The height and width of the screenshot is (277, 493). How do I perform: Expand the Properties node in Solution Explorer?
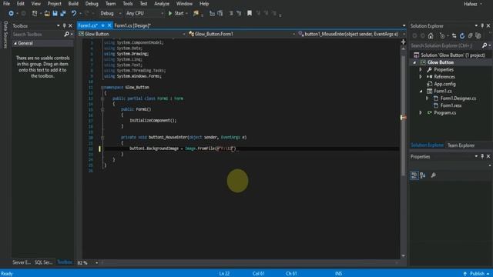421,69
